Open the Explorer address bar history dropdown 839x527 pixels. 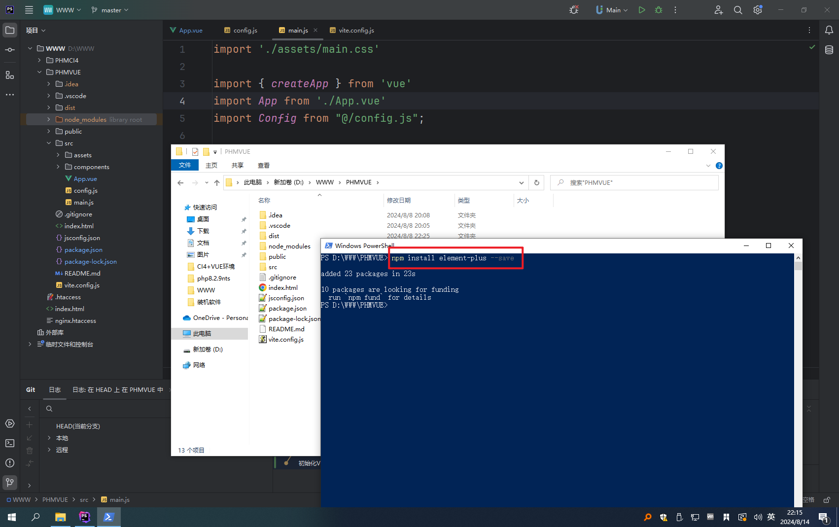click(x=522, y=182)
